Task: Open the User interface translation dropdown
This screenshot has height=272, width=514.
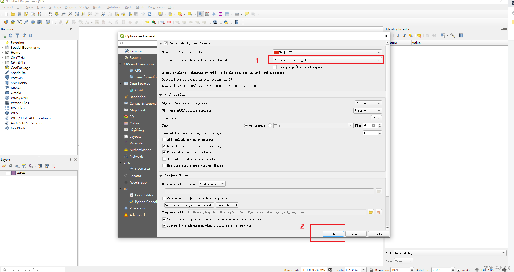Action: pos(327,52)
